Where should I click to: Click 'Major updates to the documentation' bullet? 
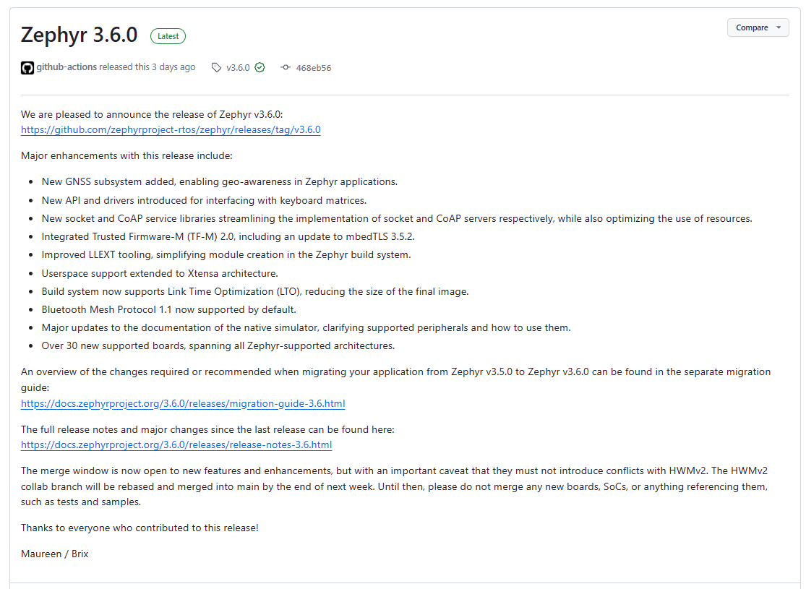point(306,328)
